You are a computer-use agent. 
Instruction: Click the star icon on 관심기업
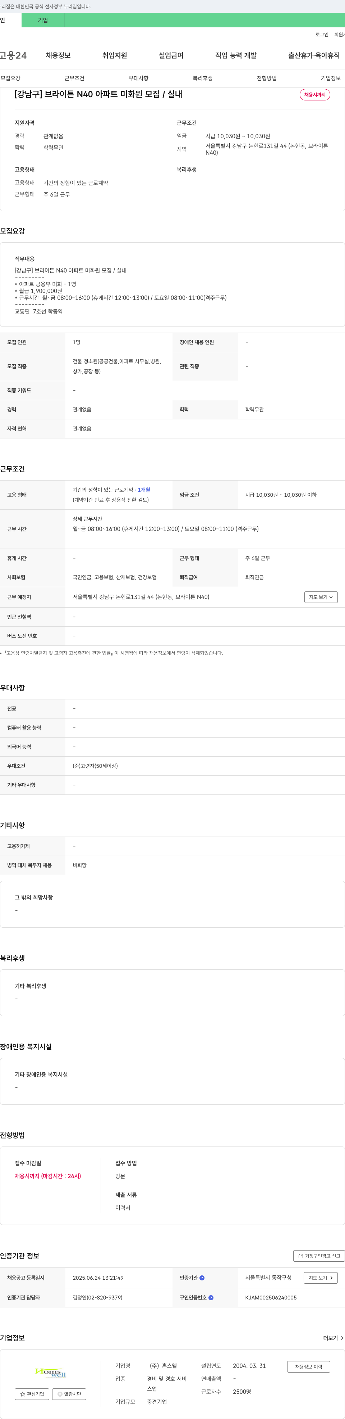pos(23,1394)
